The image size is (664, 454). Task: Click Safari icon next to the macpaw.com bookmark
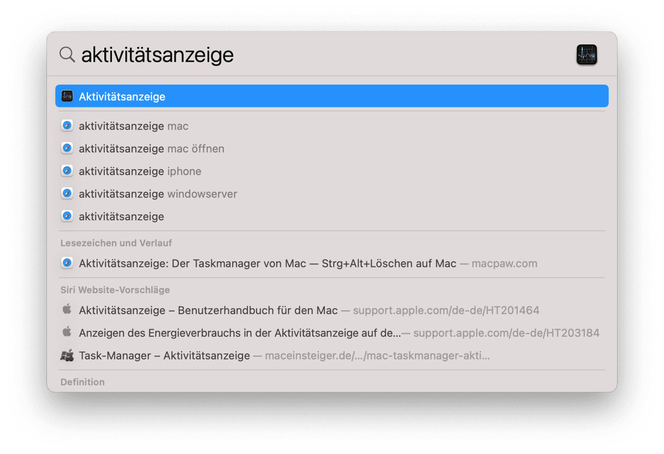tap(67, 264)
